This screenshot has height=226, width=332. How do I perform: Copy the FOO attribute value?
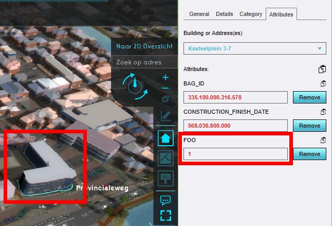[x=323, y=140]
